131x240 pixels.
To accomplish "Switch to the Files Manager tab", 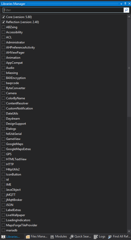I will click(x=37, y=236).
